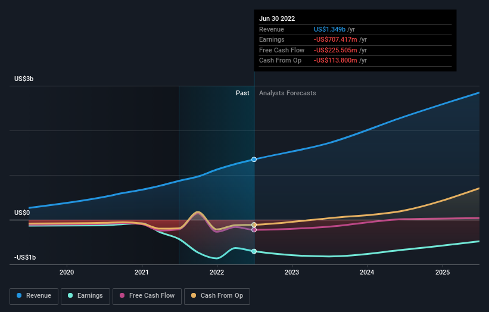
Task: Select the Revenue data point on blue line
Action: 254,160
